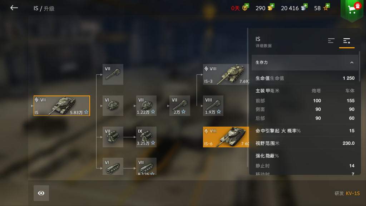Select the tier VI turret module
This screenshot has width=366, height=206.
pos(113,106)
